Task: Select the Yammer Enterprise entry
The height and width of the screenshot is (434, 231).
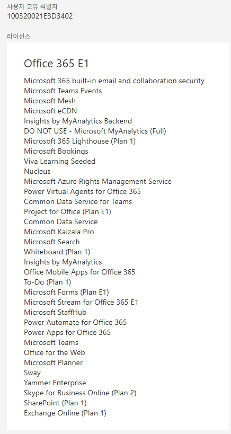Action: pyautogui.click(x=55, y=383)
